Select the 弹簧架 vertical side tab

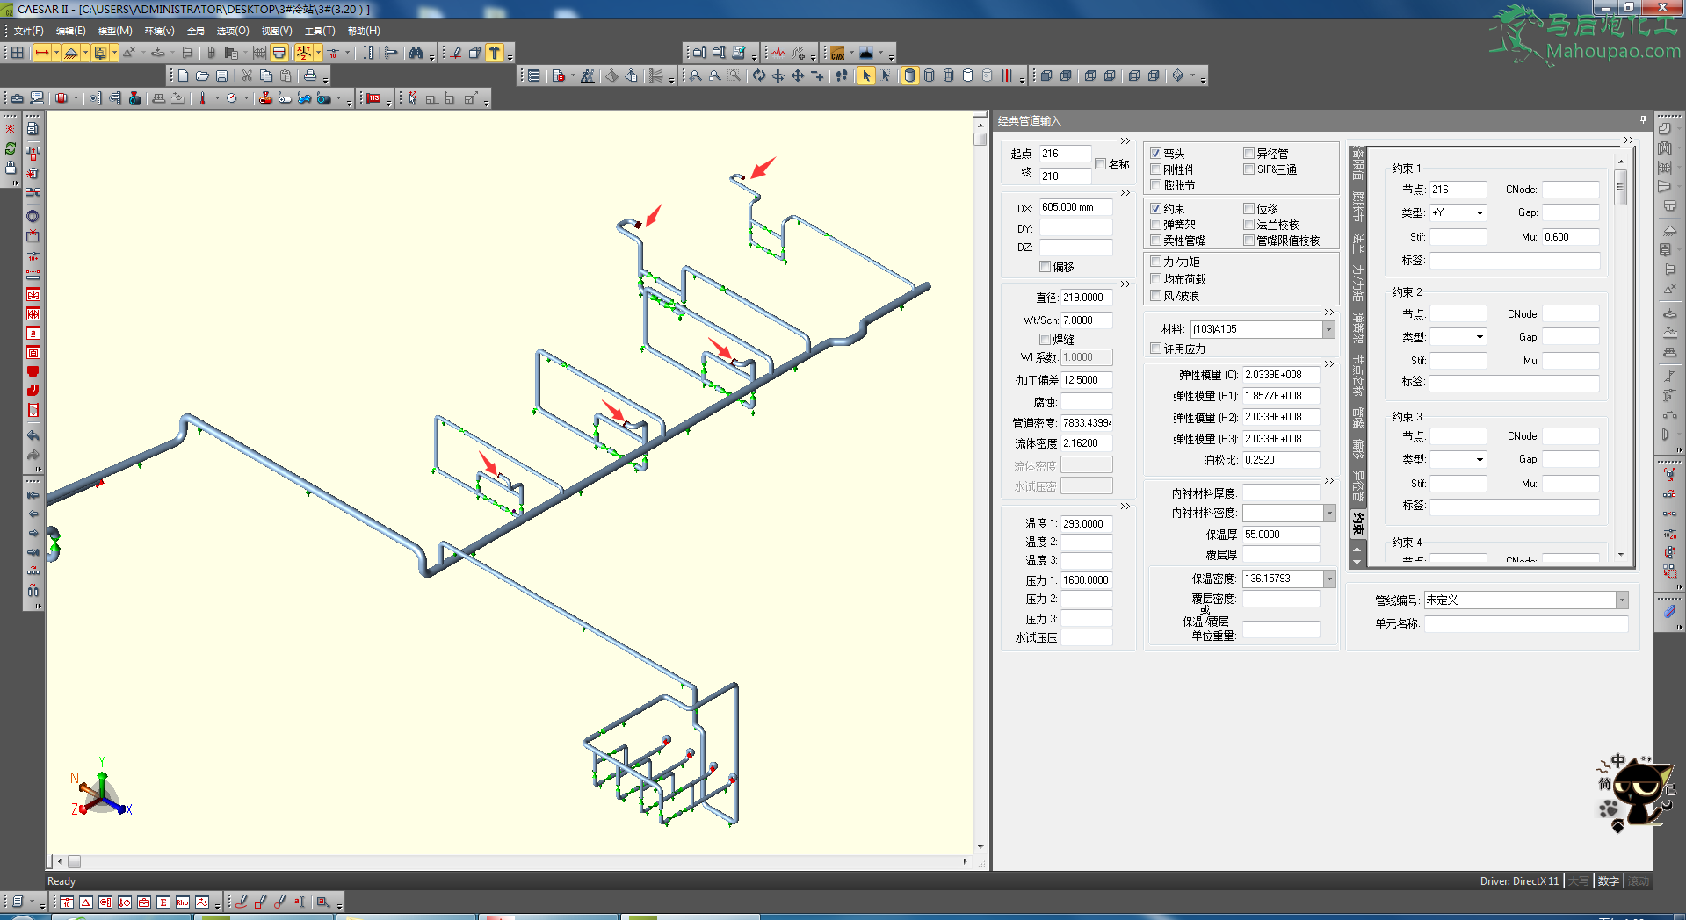[1357, 327]
